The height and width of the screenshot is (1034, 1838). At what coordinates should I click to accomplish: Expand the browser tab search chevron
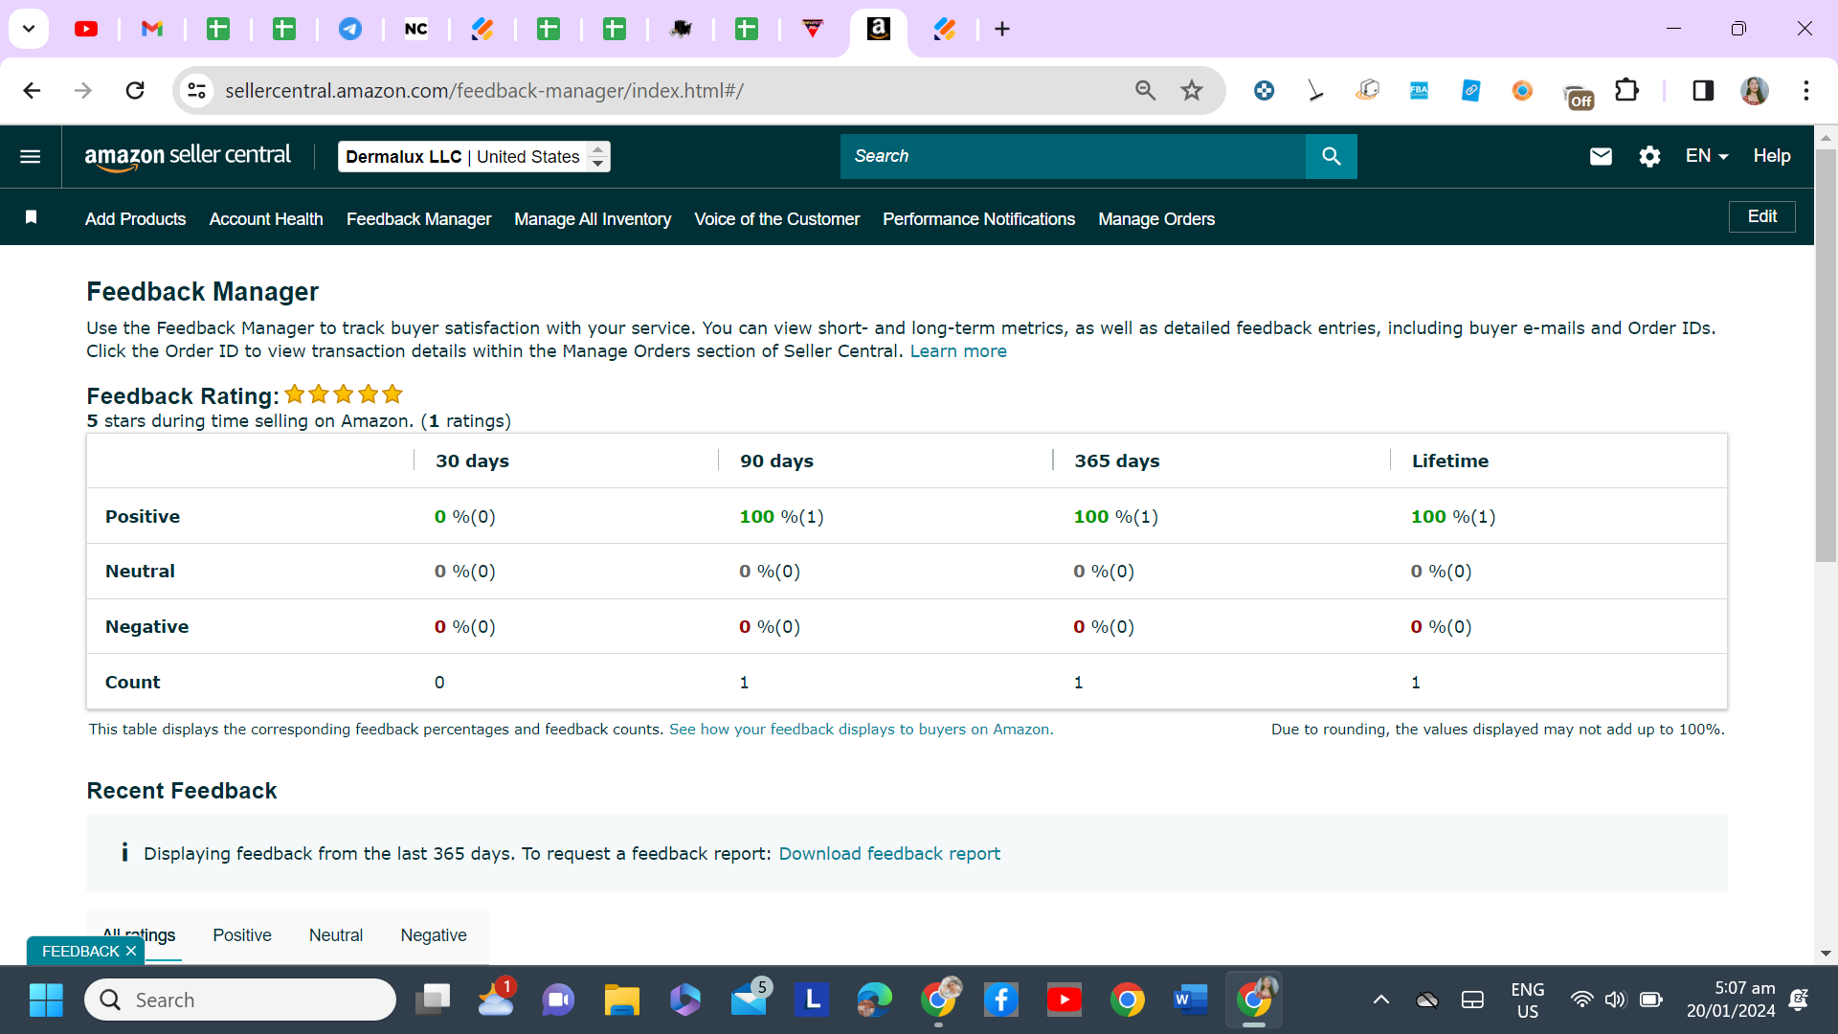29,29
